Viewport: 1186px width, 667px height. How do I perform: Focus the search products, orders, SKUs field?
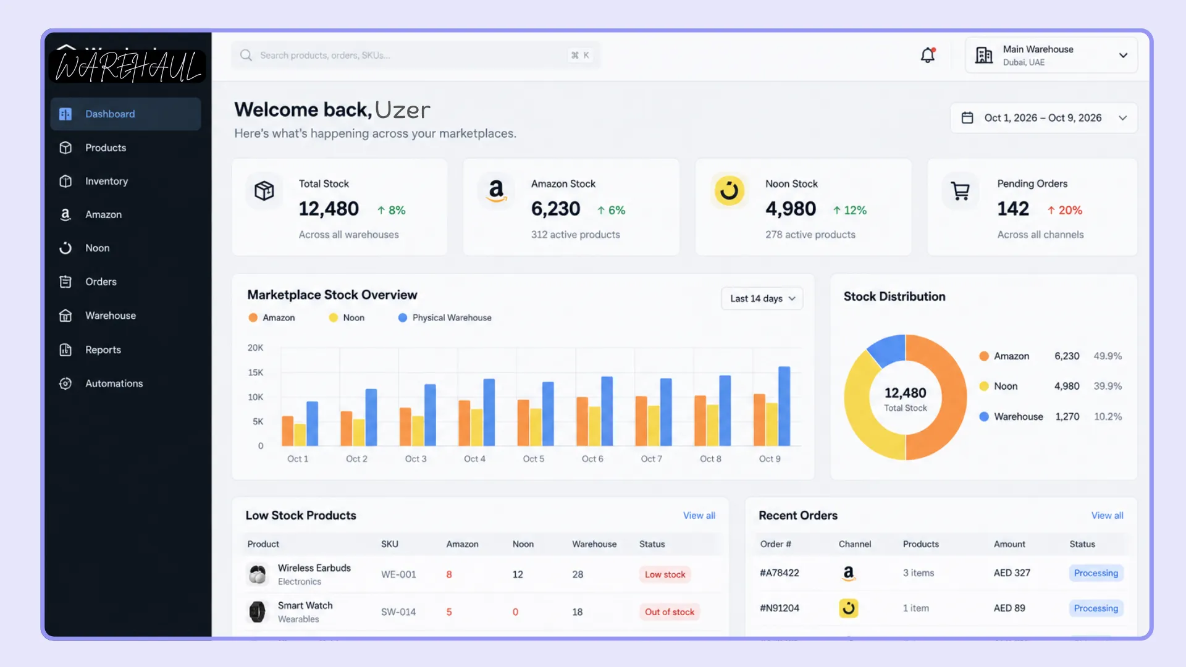click(416, 55)
